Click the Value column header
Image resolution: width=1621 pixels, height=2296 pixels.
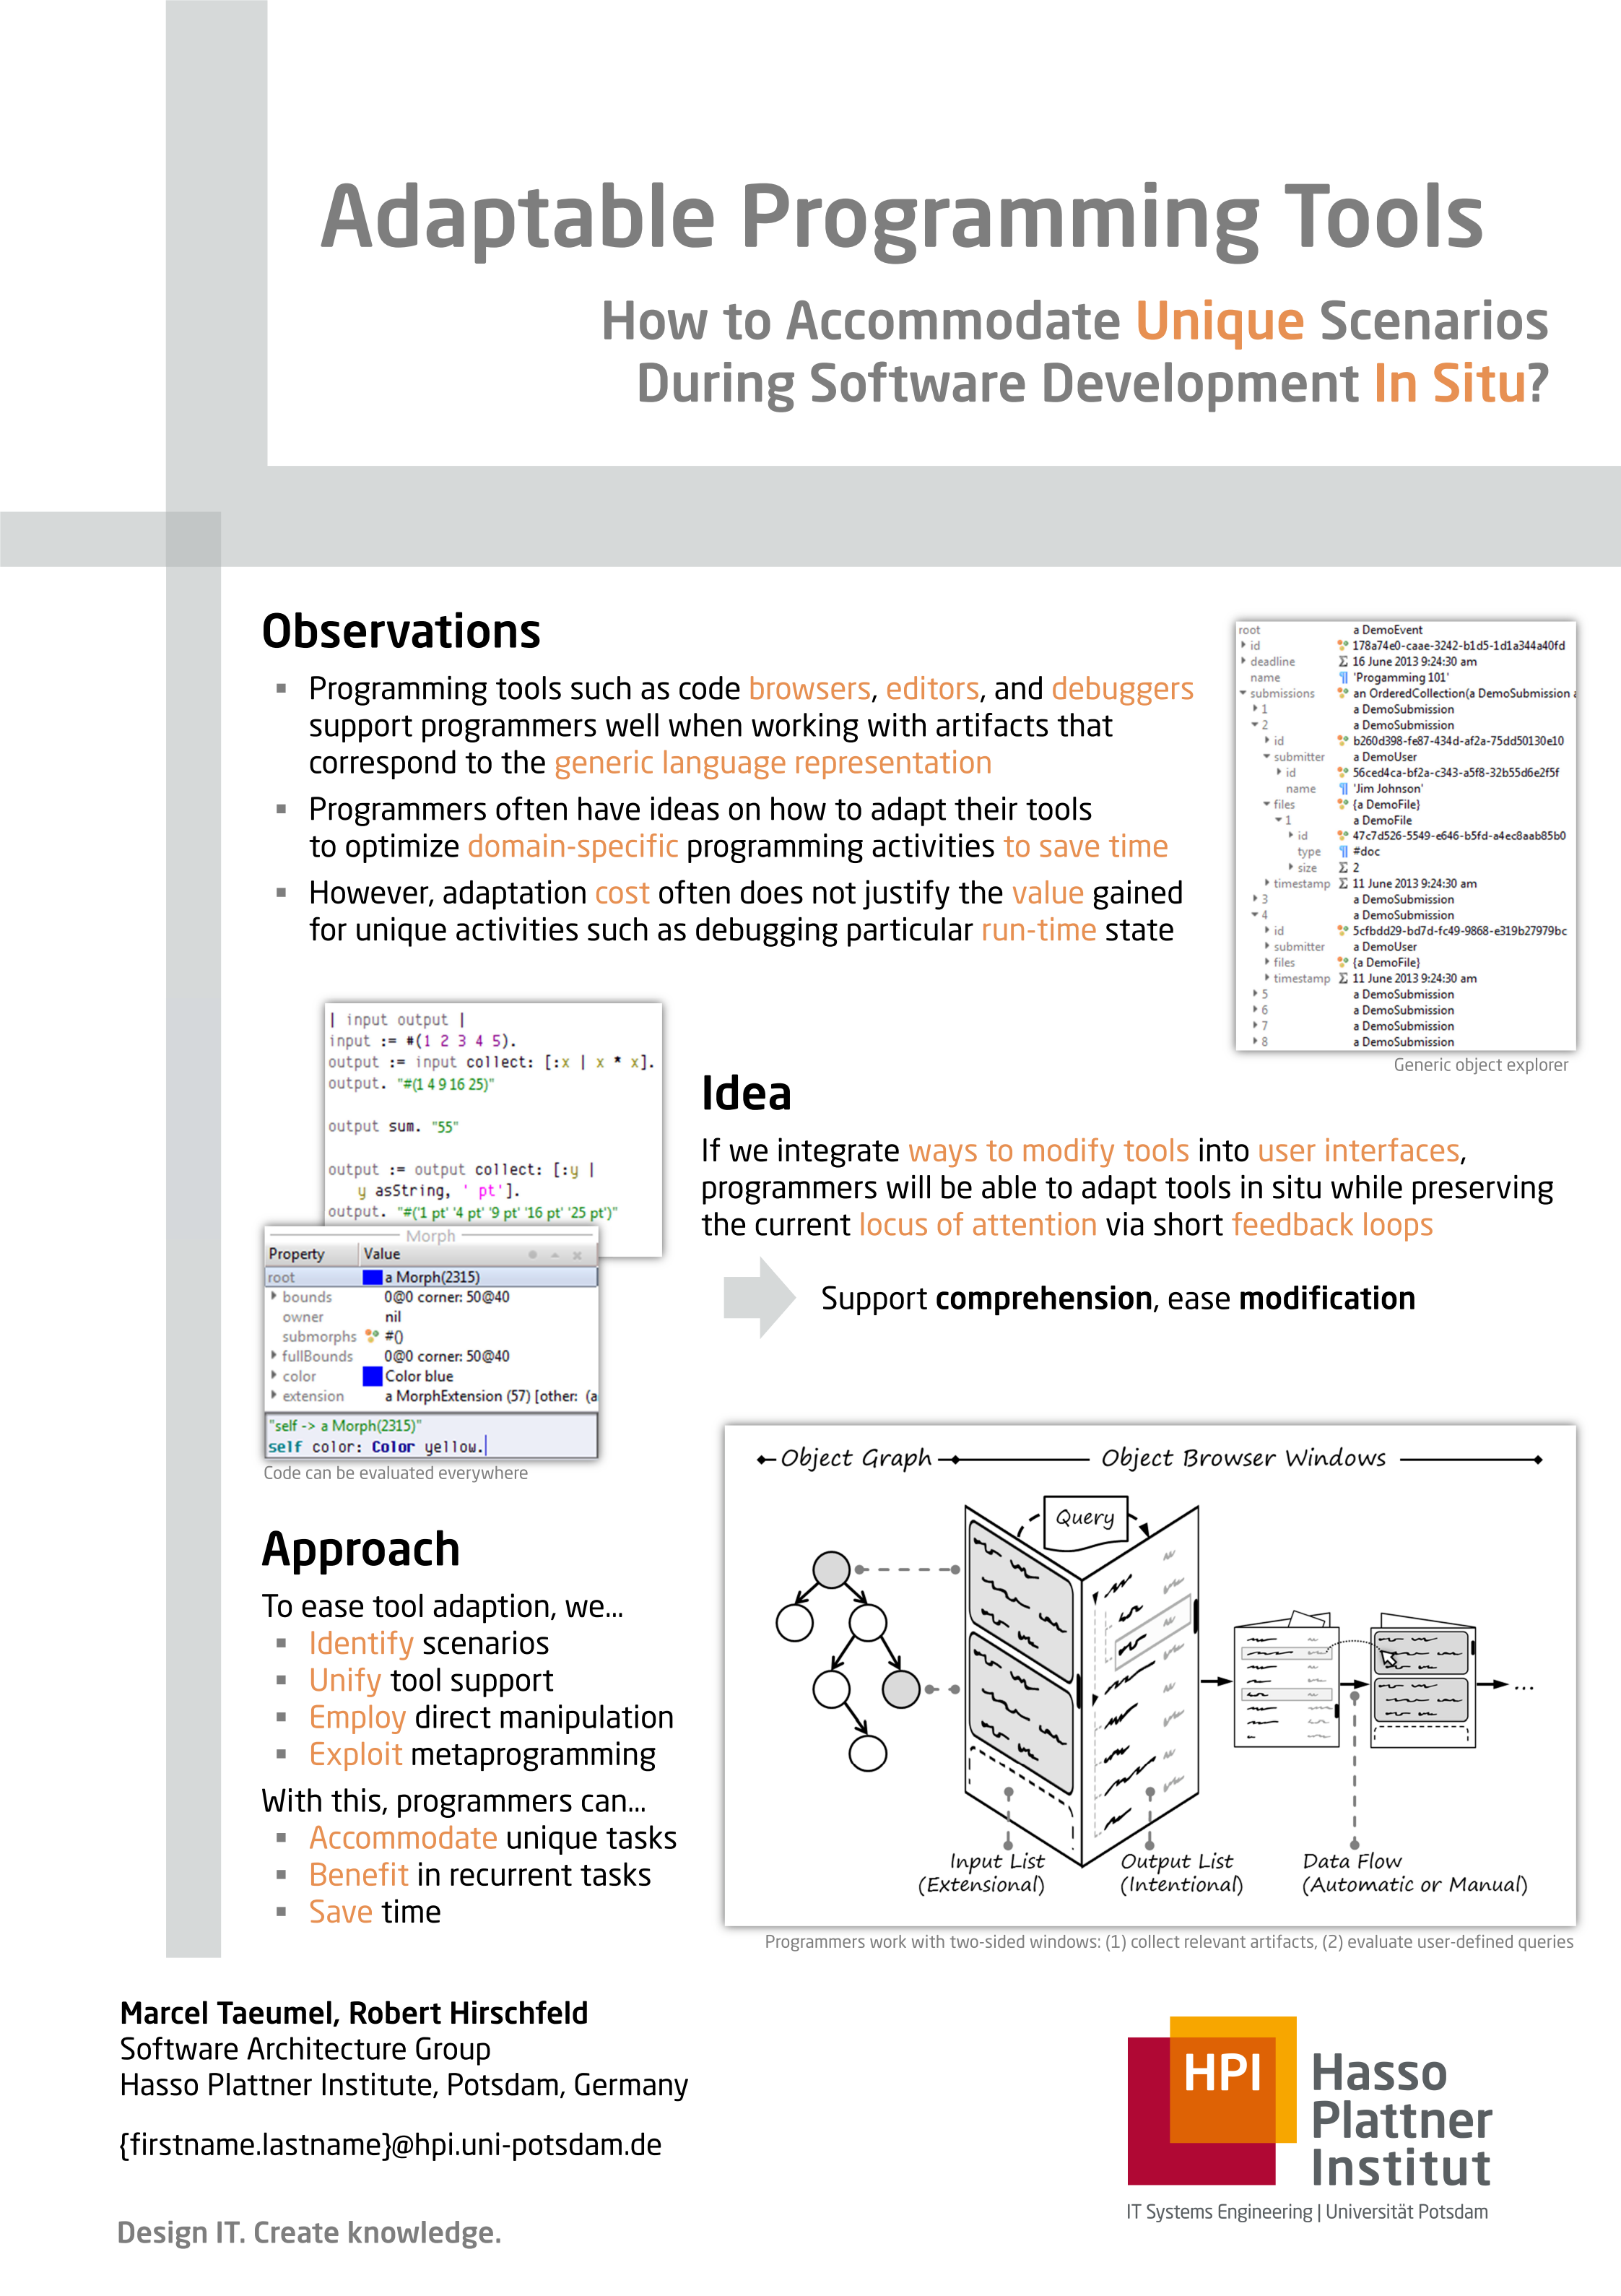point(382,1254)
